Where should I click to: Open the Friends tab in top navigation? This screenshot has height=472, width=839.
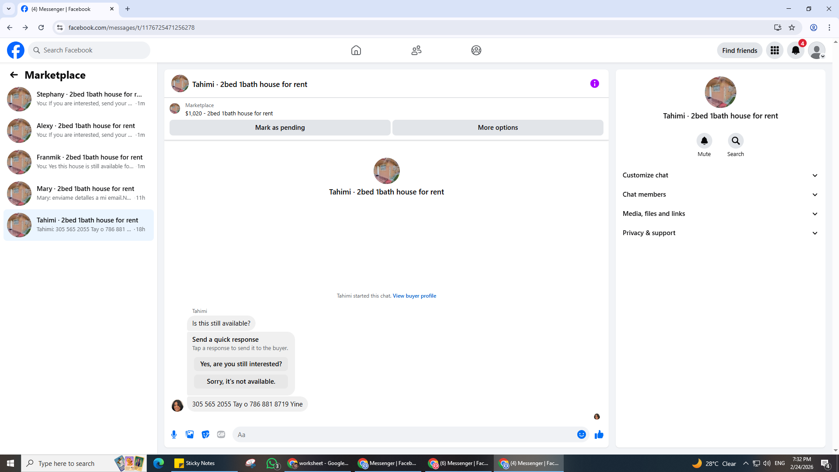[416, 50]
